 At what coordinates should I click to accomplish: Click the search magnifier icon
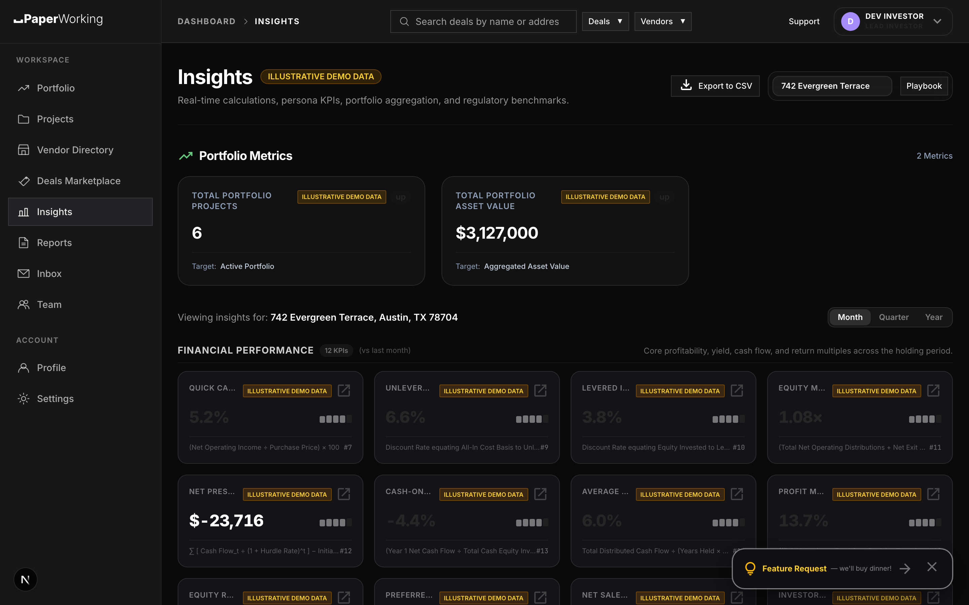coord(404,22)
